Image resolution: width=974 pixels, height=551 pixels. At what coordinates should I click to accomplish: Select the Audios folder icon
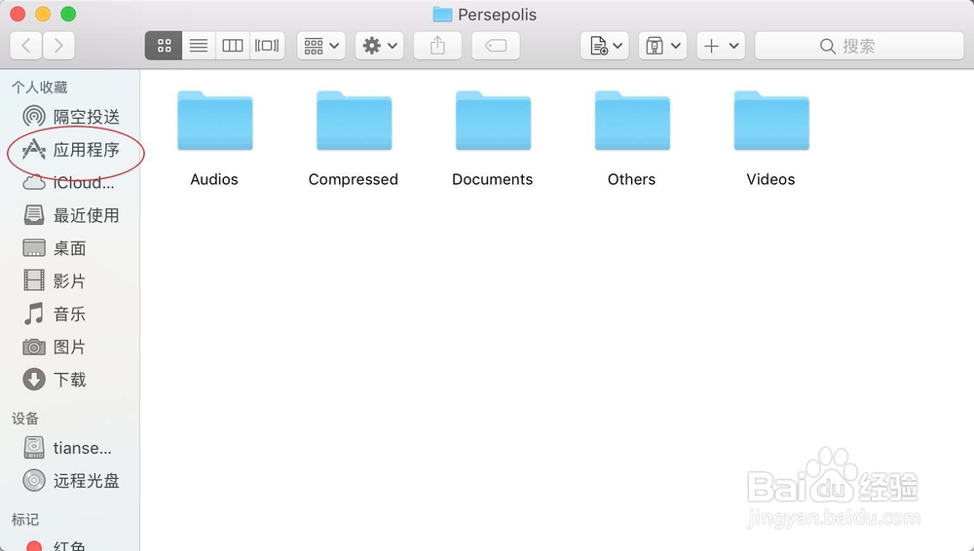[x=215, y=121]
